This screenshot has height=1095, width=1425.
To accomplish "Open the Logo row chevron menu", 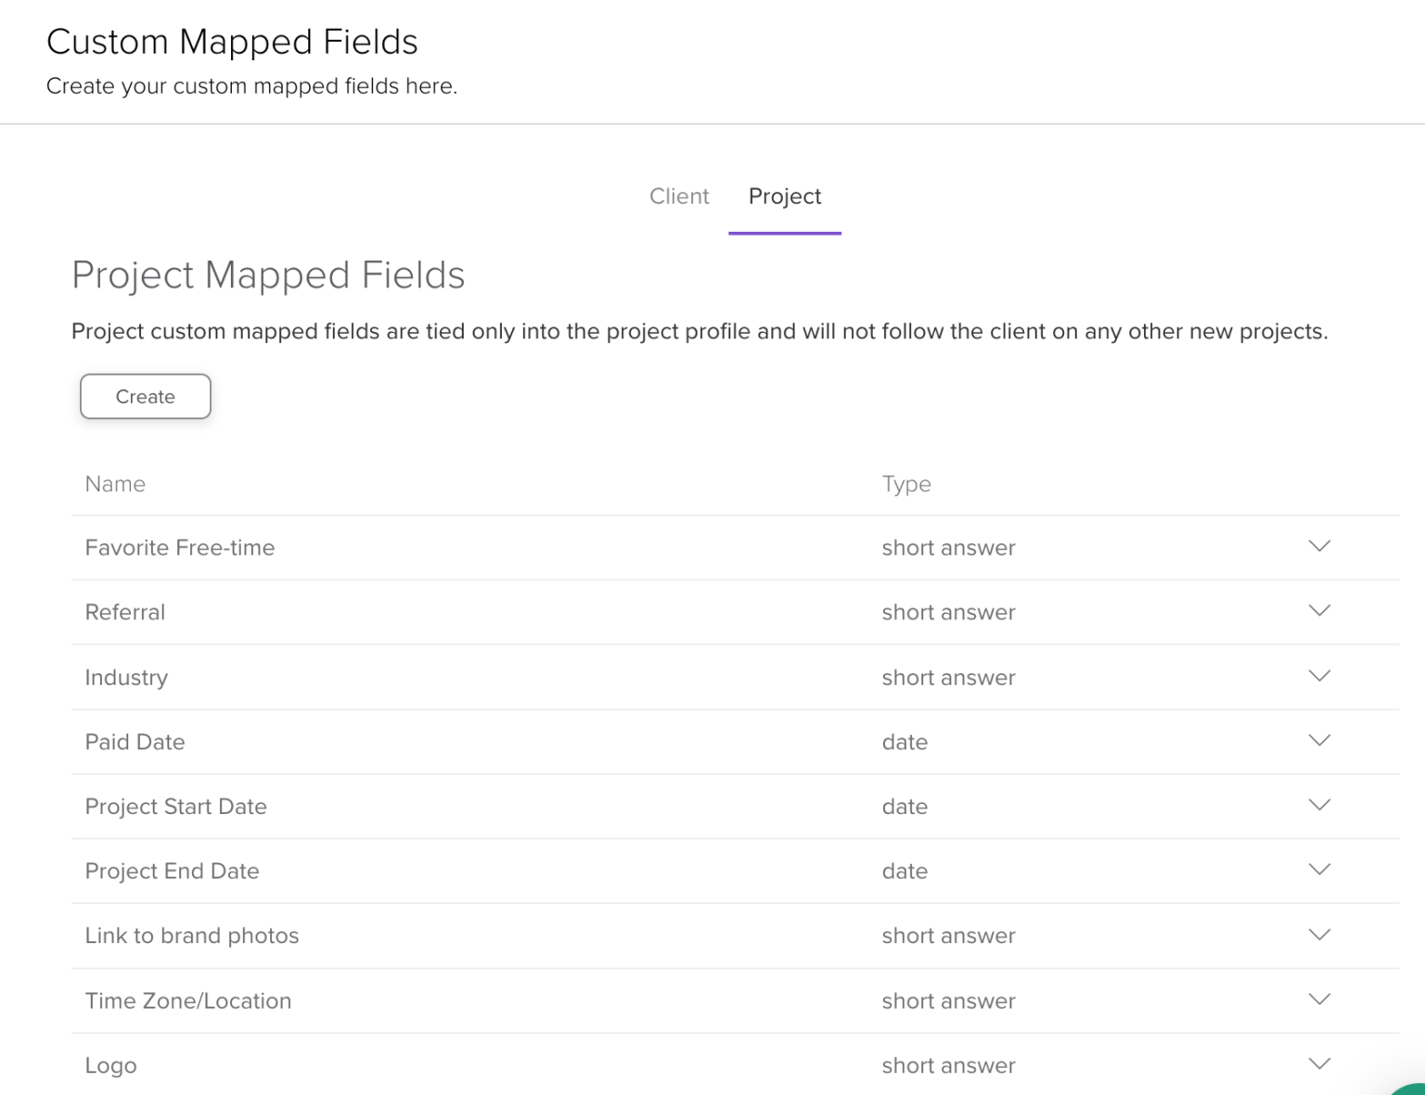I will click(x=1319, y=1063).
